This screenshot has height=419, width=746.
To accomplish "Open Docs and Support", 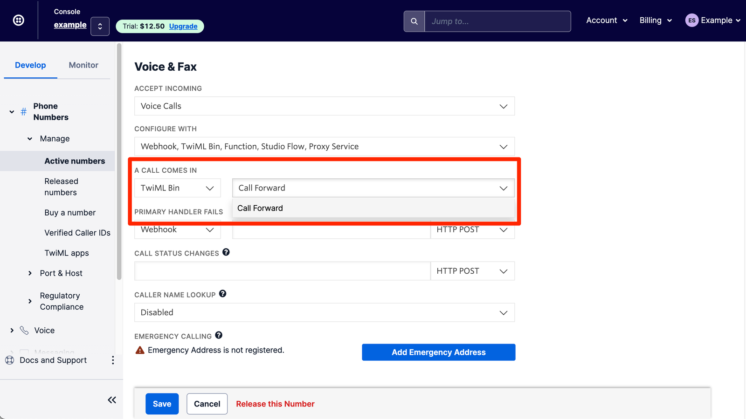I will pos(53,360).
